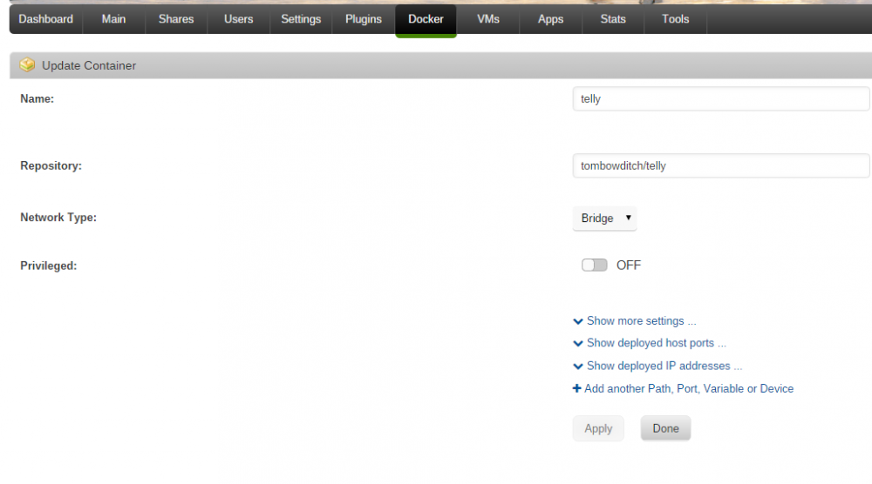Screen dimensions: 872x484
Task: Click the Name label
Action: [37, 98]
